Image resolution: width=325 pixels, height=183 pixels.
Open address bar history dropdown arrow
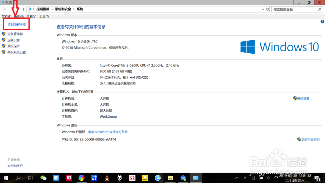click(x=263, y=9)
